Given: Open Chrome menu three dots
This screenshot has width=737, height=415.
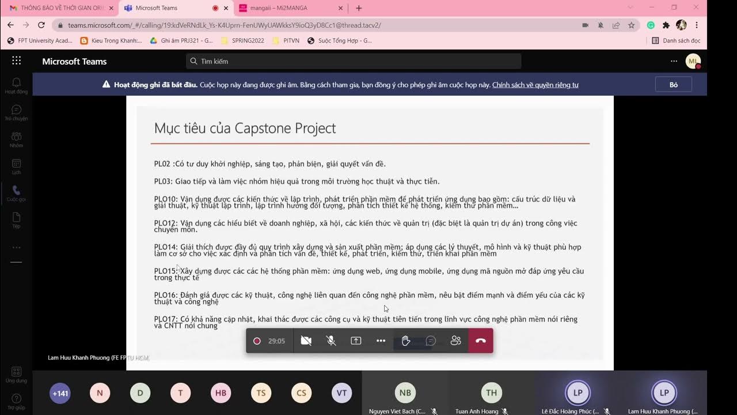Looking at the screenshot, I should [x=697, y=25].
